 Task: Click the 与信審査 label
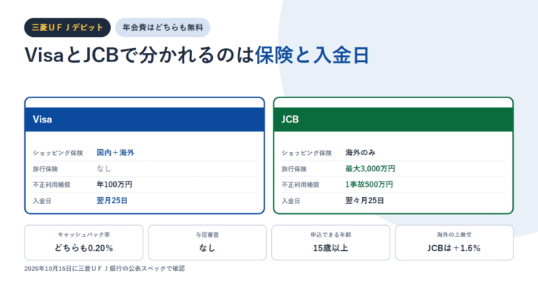(x=207, y=235)
